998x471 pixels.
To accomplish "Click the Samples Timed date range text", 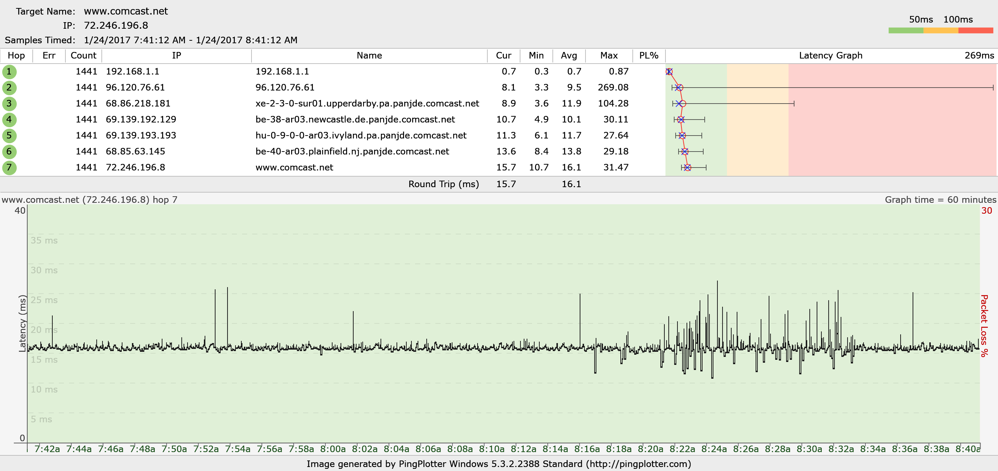I will [x=190, y=40].
